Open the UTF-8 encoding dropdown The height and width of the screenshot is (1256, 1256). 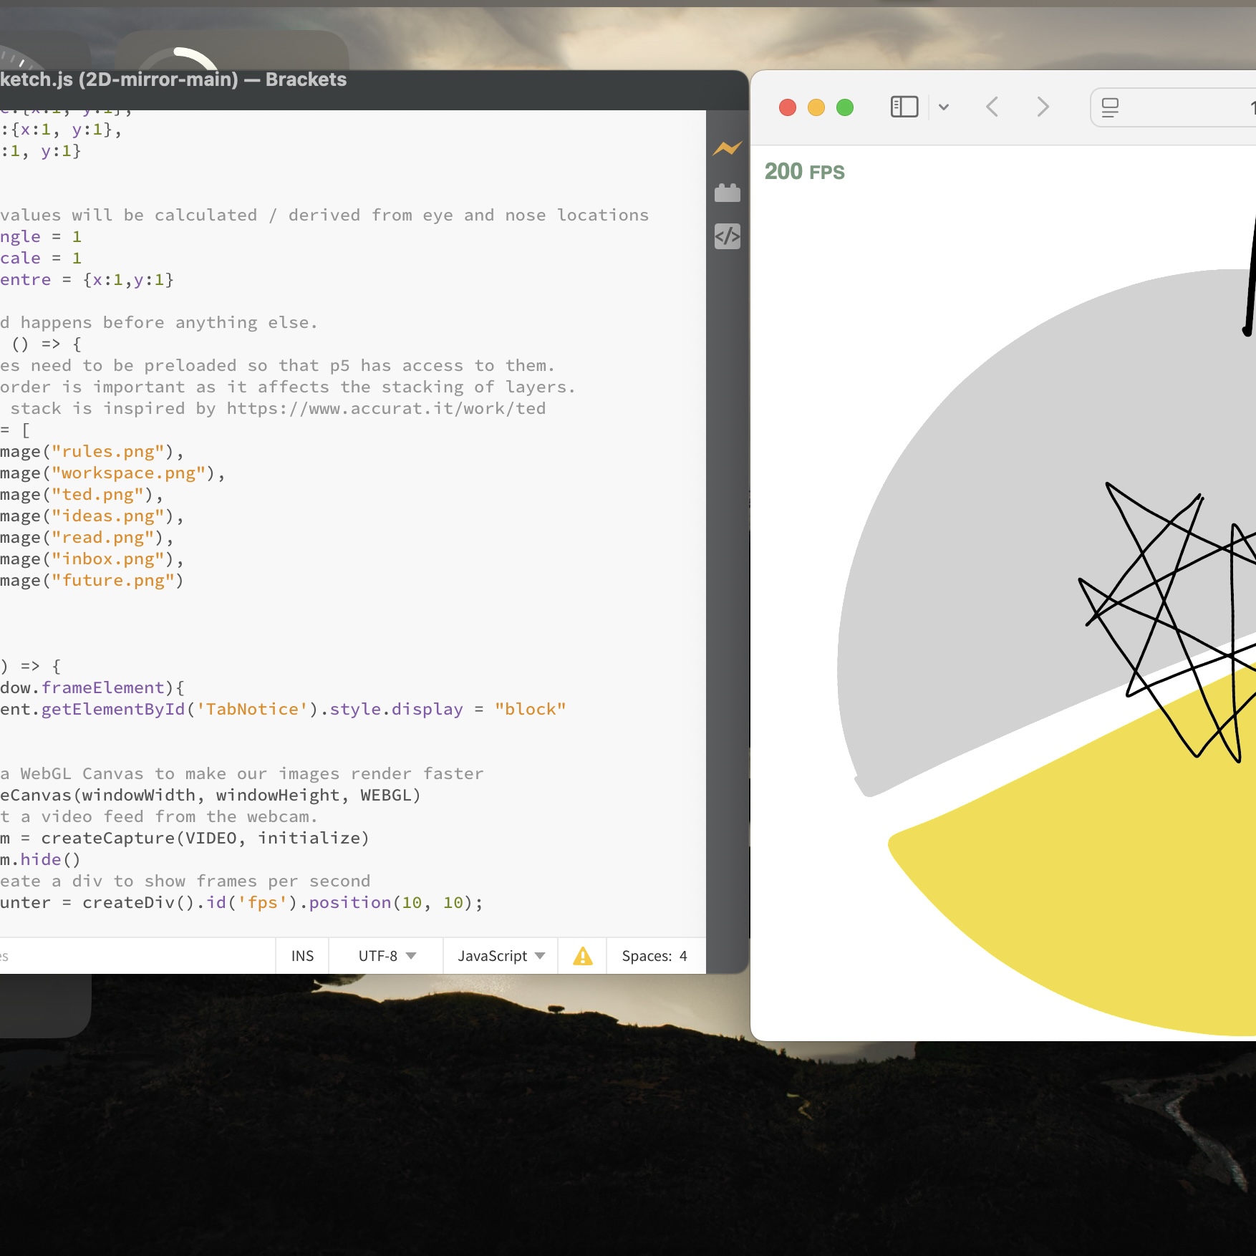click(x=385, y=956)
